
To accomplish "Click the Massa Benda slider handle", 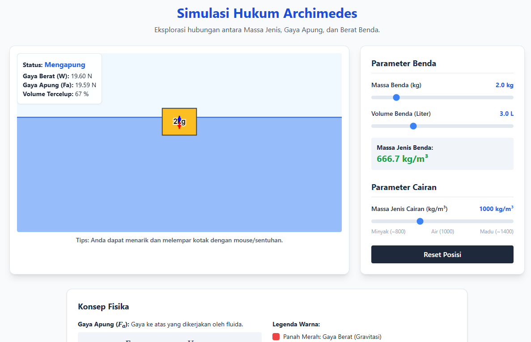I will pos(396,97).
